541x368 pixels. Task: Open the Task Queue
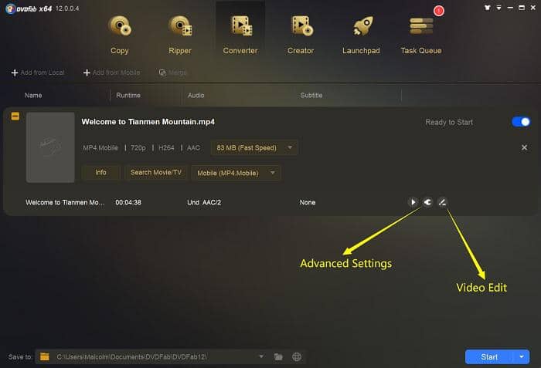coord(421,35)
